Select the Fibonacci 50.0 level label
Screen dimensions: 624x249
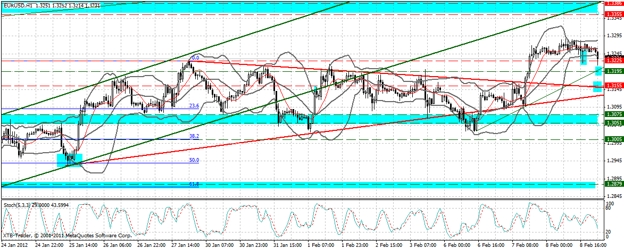click(x=194, y=160)
